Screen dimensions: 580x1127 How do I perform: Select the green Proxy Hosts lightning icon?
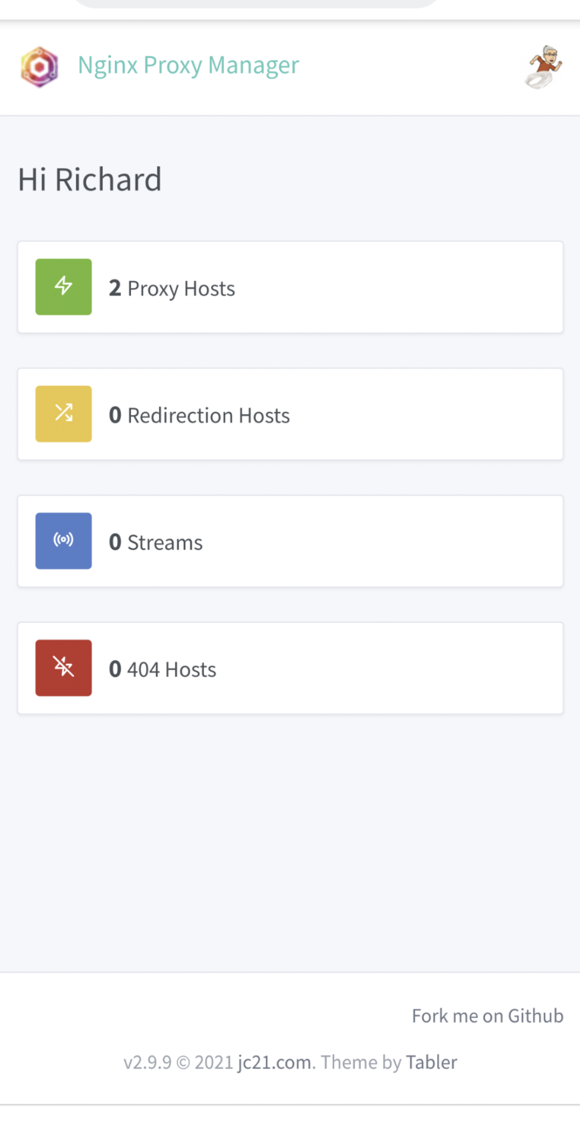[63, 287]
